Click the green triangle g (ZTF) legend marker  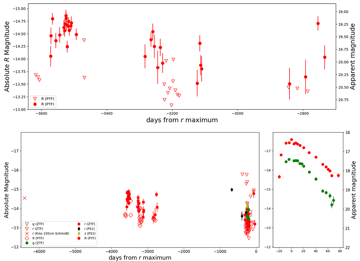(27, 224)
